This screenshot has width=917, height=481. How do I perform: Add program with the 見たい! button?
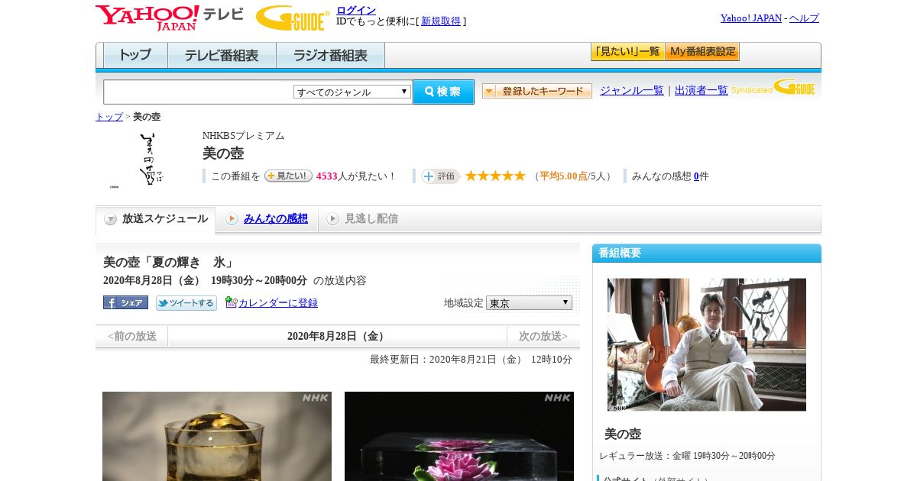288,176
